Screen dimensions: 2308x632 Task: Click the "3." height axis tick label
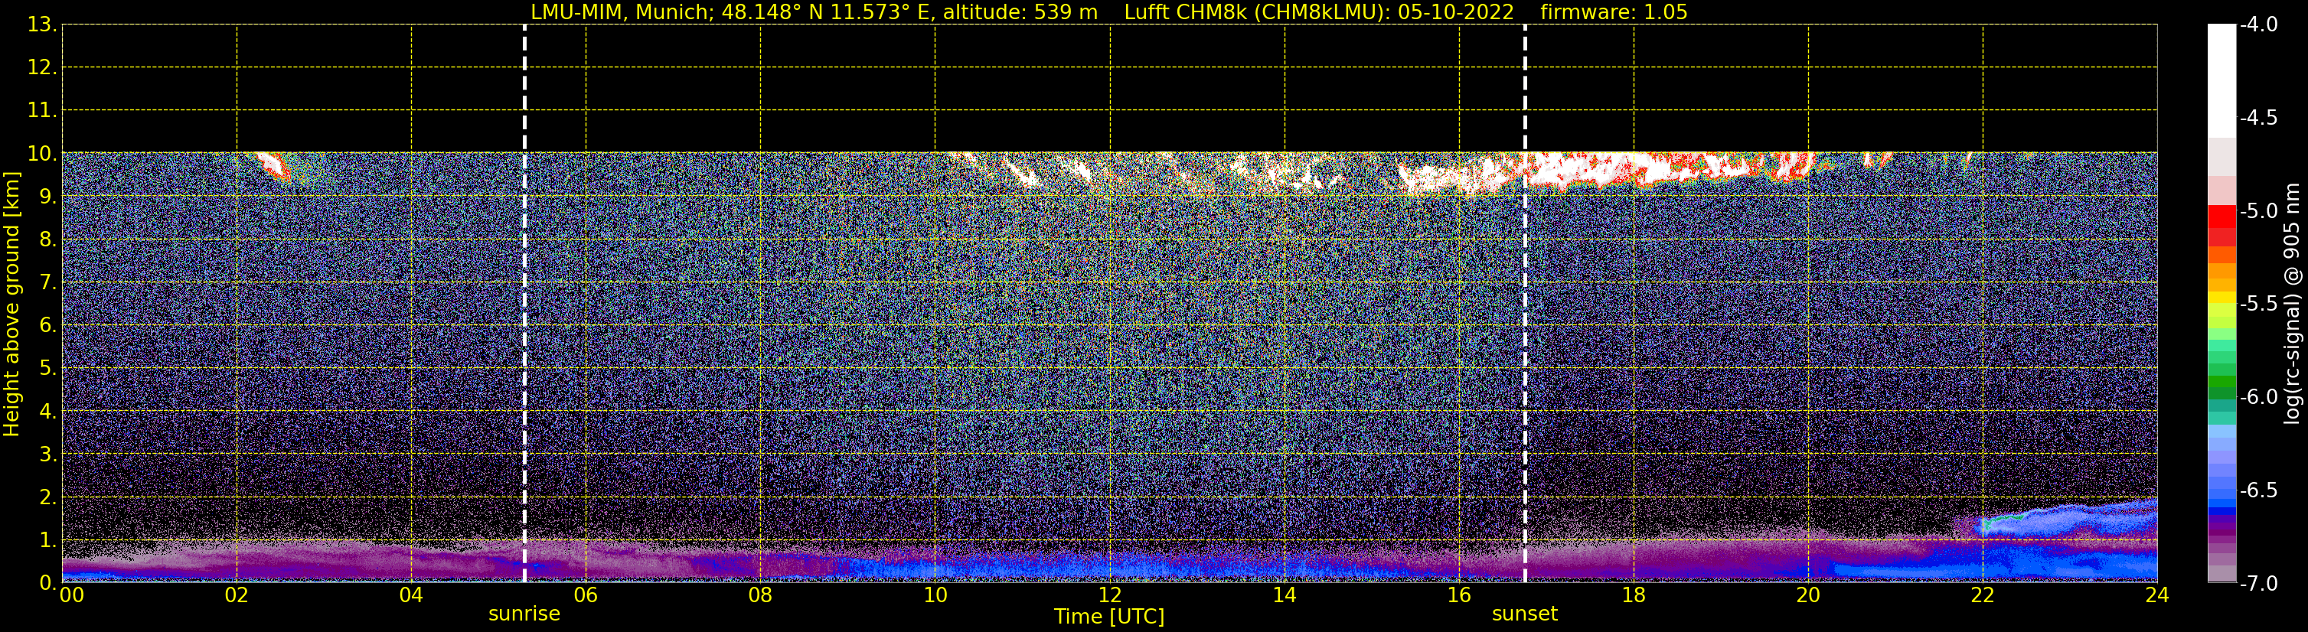48,454
